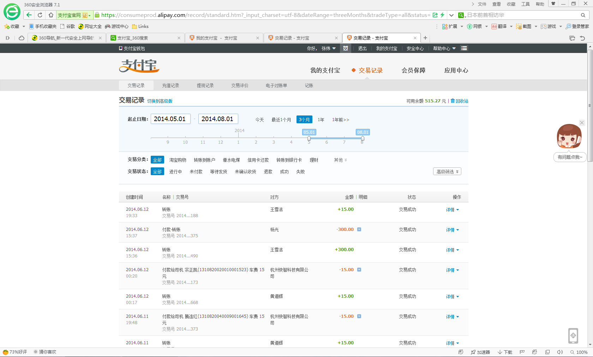Image resolution: width=593 pixels, height=357 pixels.
Task: Switch to the 充值记录 tab
Action: tap(170, 85)
